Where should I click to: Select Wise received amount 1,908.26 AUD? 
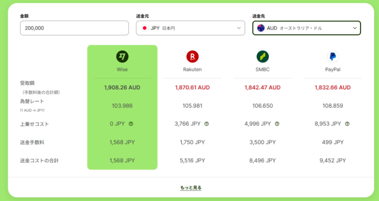point(122,88)
